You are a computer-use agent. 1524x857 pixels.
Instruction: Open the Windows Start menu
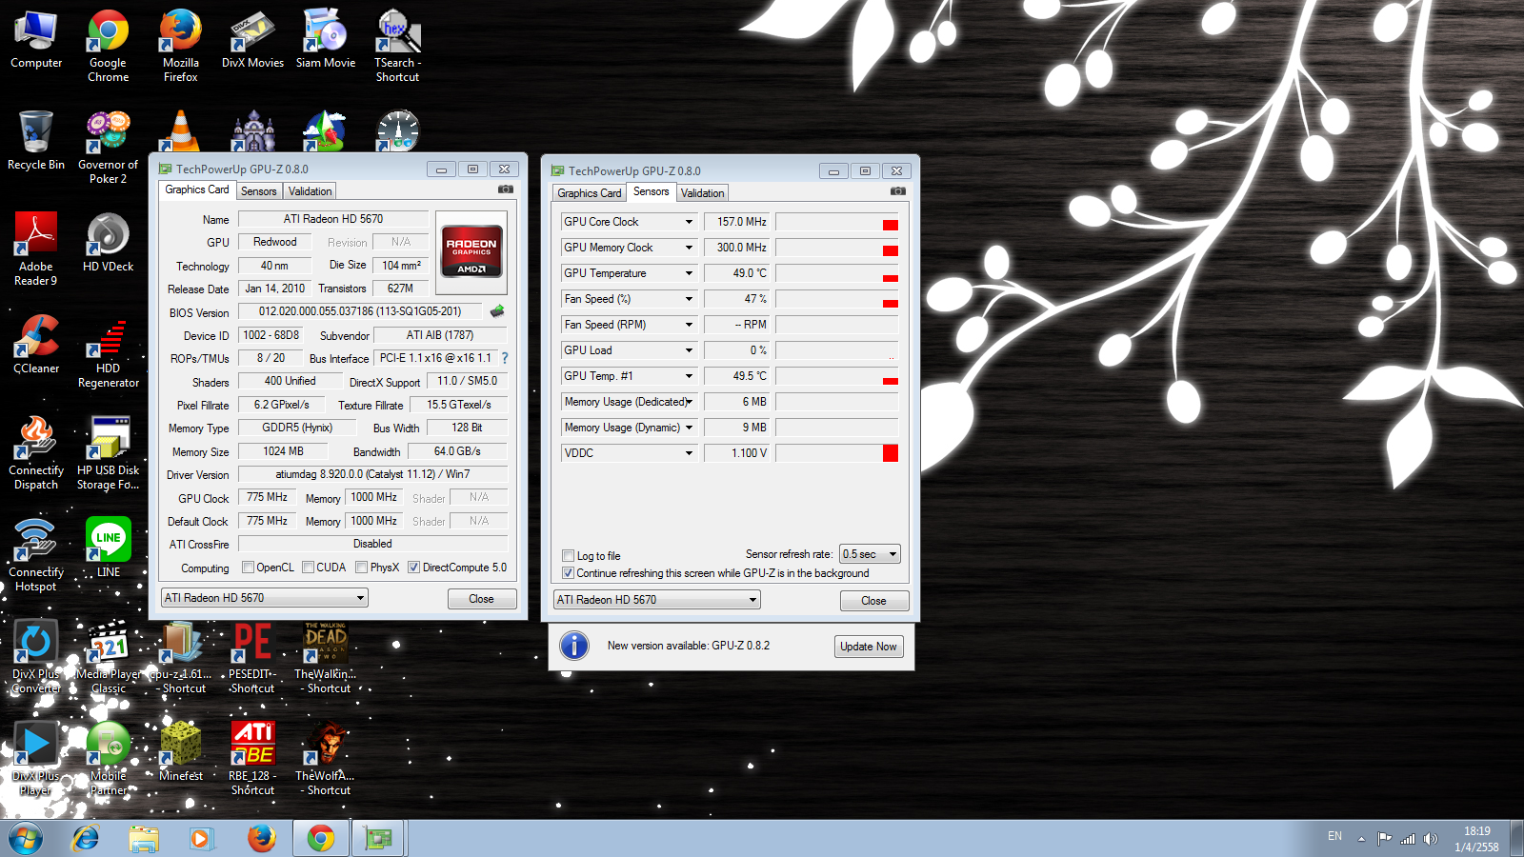click(26, 839)
